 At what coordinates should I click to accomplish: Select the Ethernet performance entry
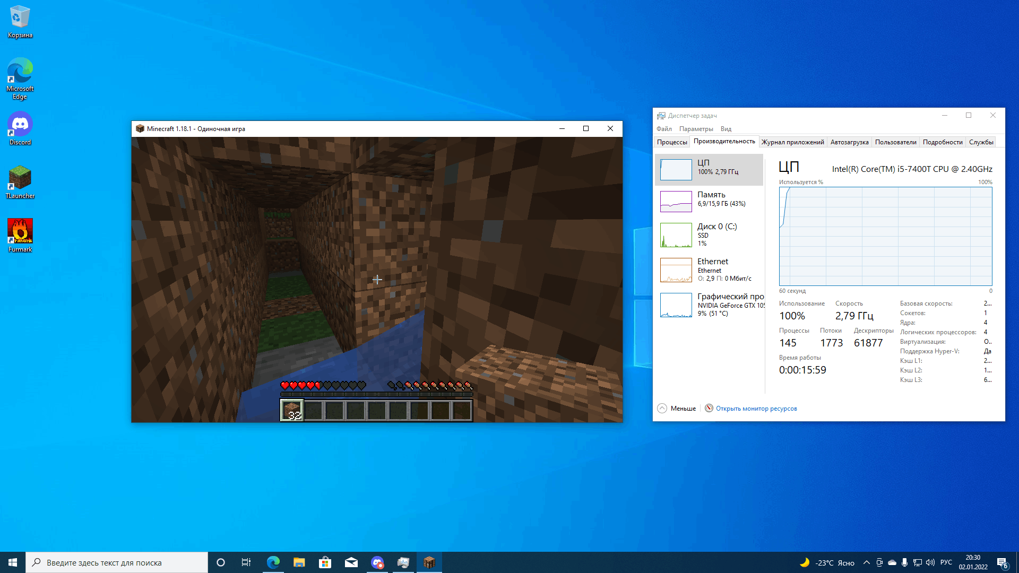pyautogui.click(x=709, y=270)
